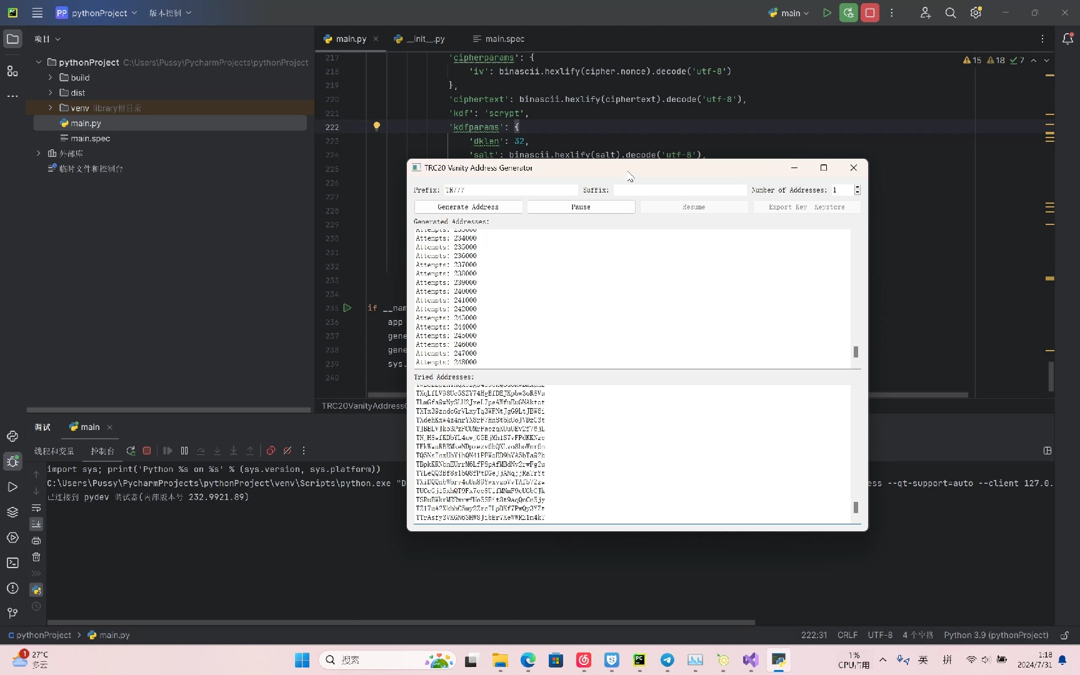Click the quick-fix light bulb on line 222
This screenshot has width=1080, height=675.
[376, 126]
